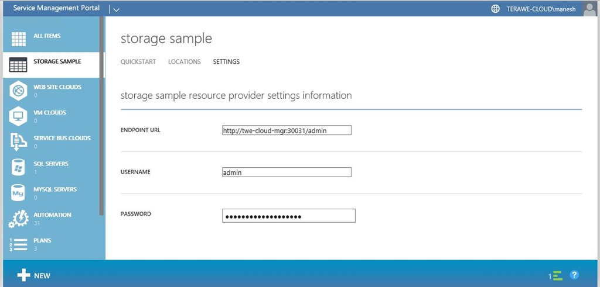Switch to the Locations tab

184,62
